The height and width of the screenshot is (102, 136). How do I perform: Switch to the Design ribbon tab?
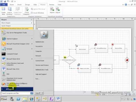27,5
